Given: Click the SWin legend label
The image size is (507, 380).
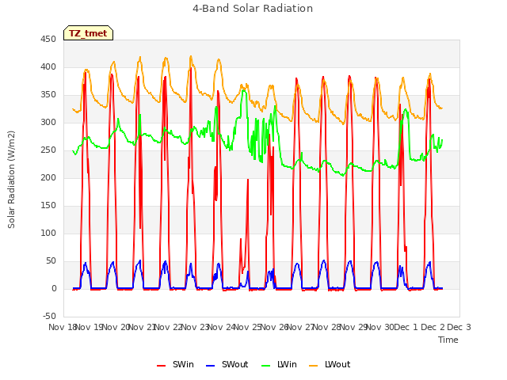Looking at the screenshot, I should [183, 364].
